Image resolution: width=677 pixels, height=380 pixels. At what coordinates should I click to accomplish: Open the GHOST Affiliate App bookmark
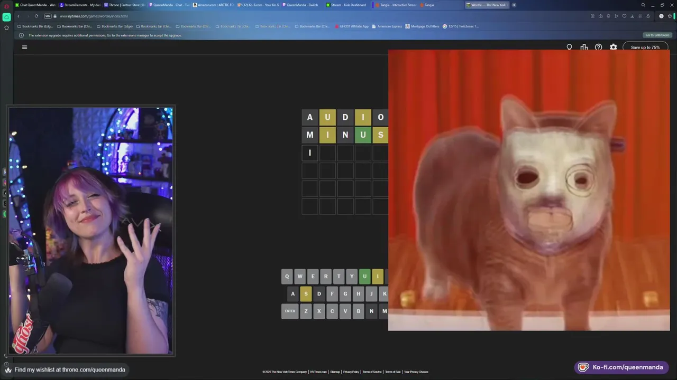pos(352,26)
